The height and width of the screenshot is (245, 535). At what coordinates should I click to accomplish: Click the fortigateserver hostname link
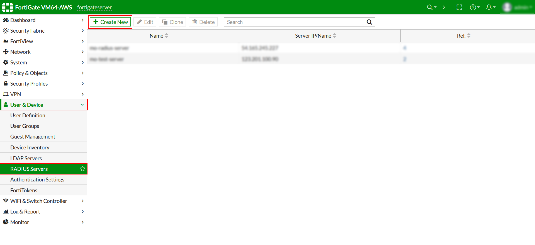pos(94,7)
